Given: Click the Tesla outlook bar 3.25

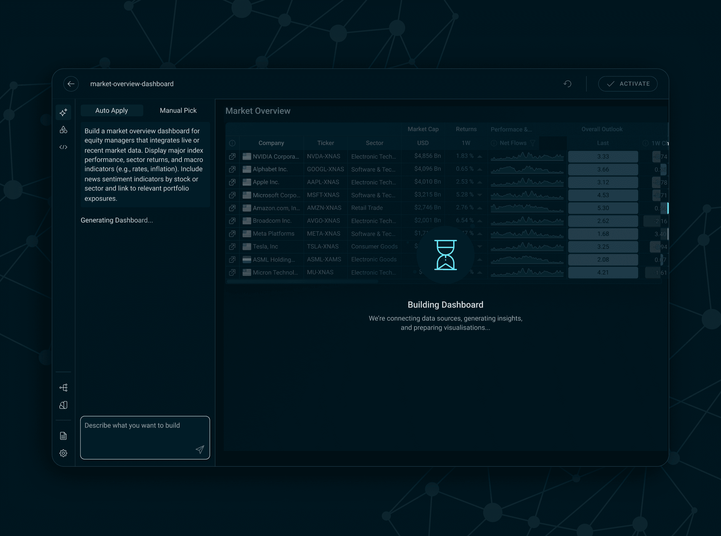Looking at the screenshot, I should 603,247.
